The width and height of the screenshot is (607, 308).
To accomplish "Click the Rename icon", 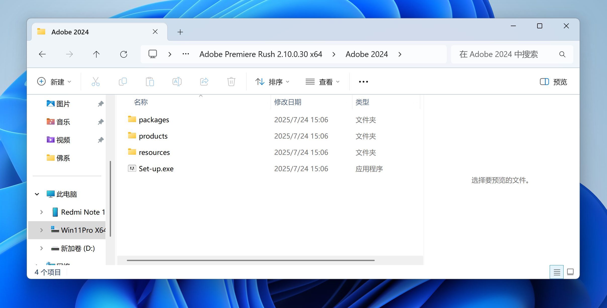I will (177, 82).
